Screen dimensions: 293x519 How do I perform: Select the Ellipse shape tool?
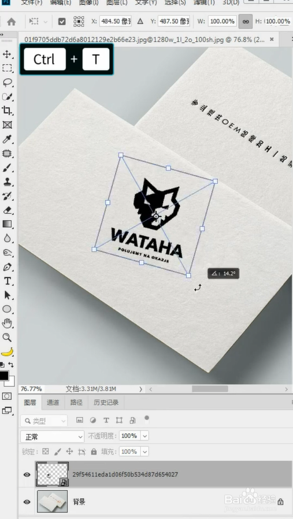tap(7, 309)
